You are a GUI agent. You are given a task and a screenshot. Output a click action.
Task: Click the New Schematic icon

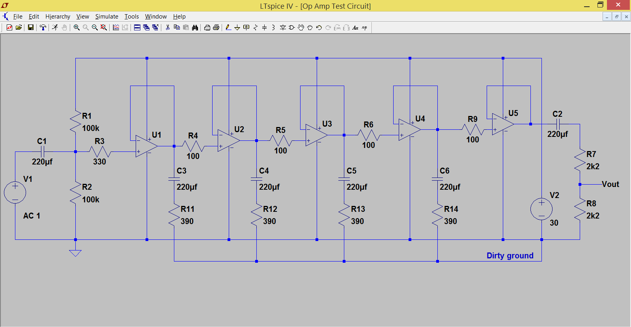pos(9,27)
